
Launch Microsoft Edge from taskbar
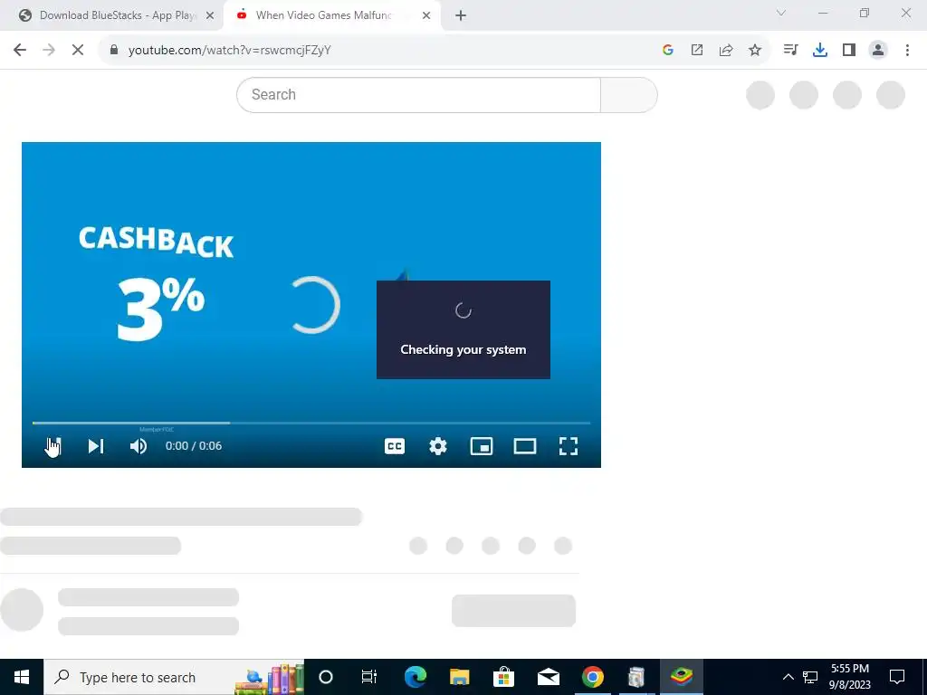tap(416, 677)
